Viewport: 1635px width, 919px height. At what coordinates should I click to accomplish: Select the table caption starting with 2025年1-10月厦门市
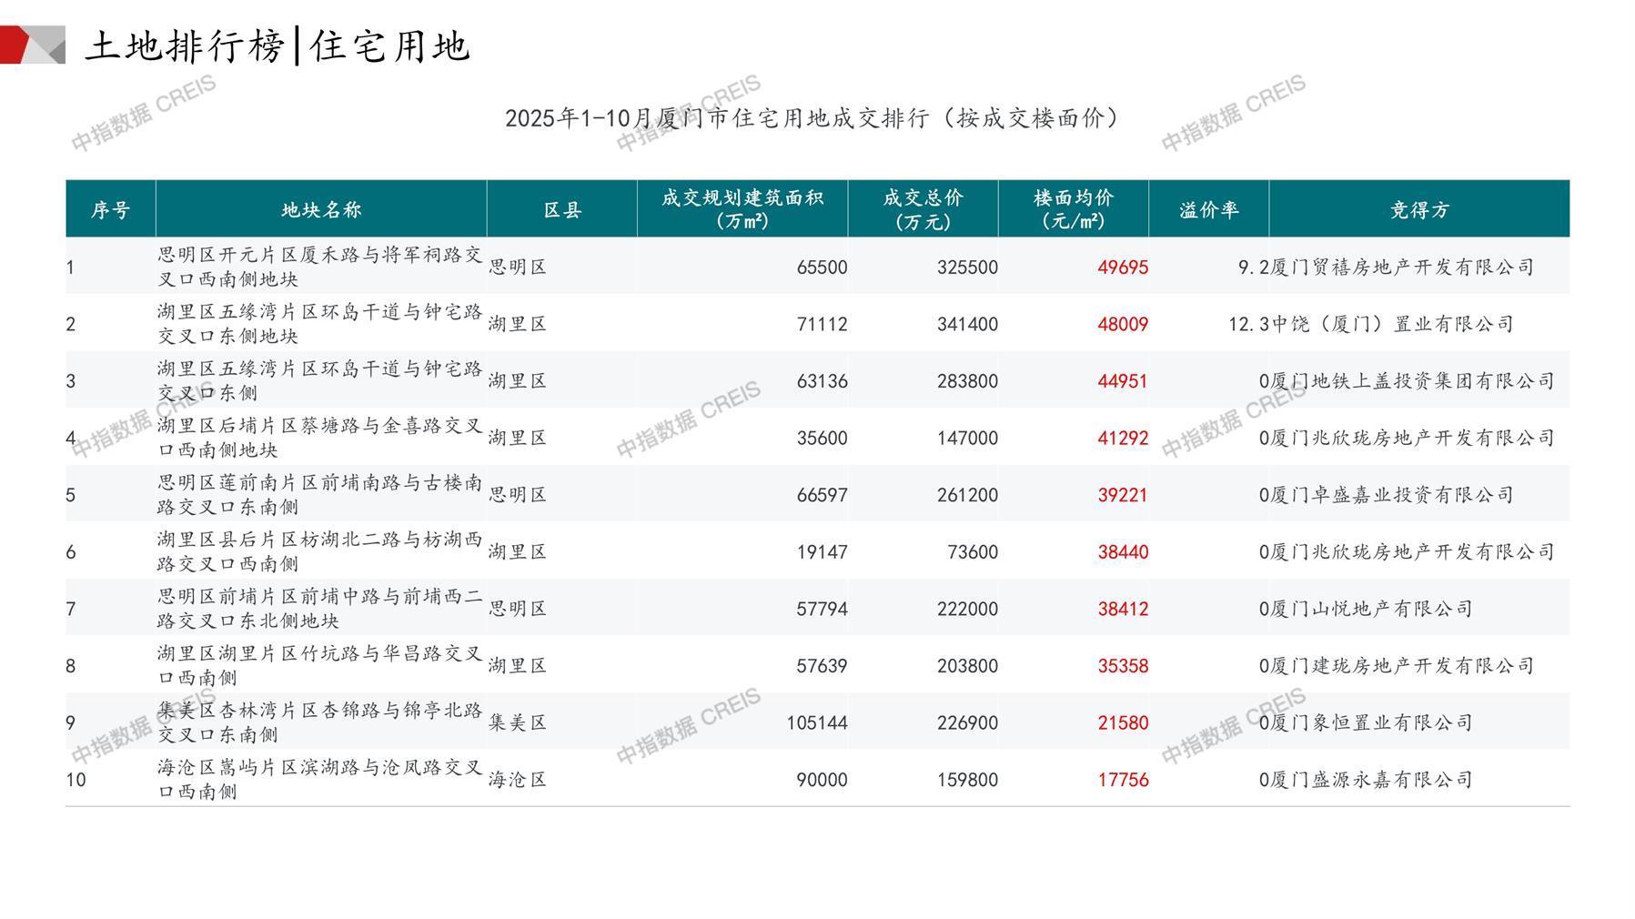pos(812,118)
